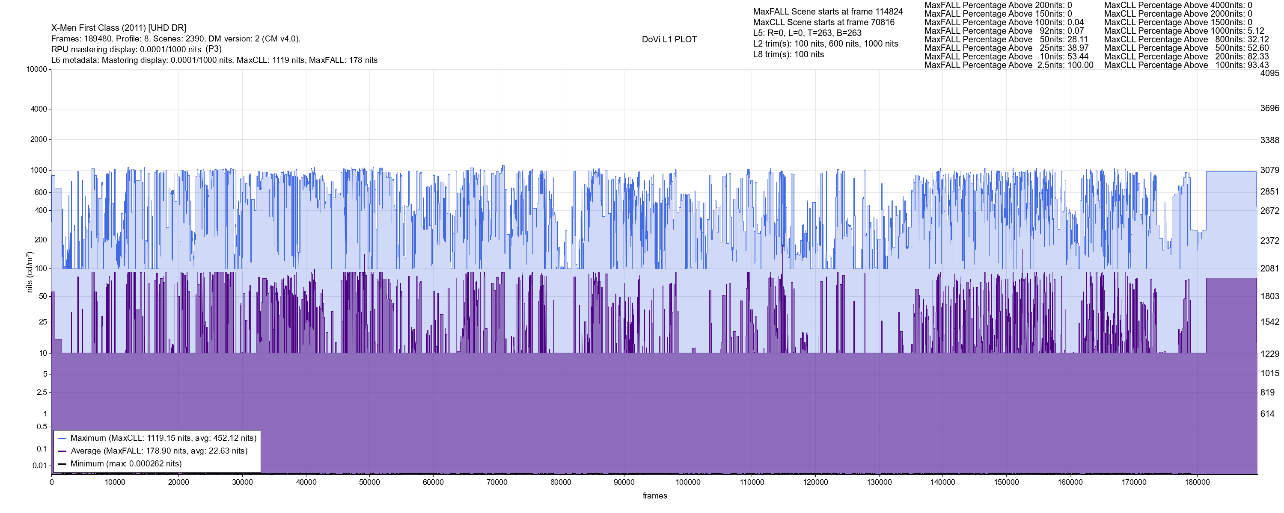Click the 'MaxFALL Scene starts at frame 114824' text
Image resolution: width=1284 pixels, height=513 pixels.
coord(827,12)
